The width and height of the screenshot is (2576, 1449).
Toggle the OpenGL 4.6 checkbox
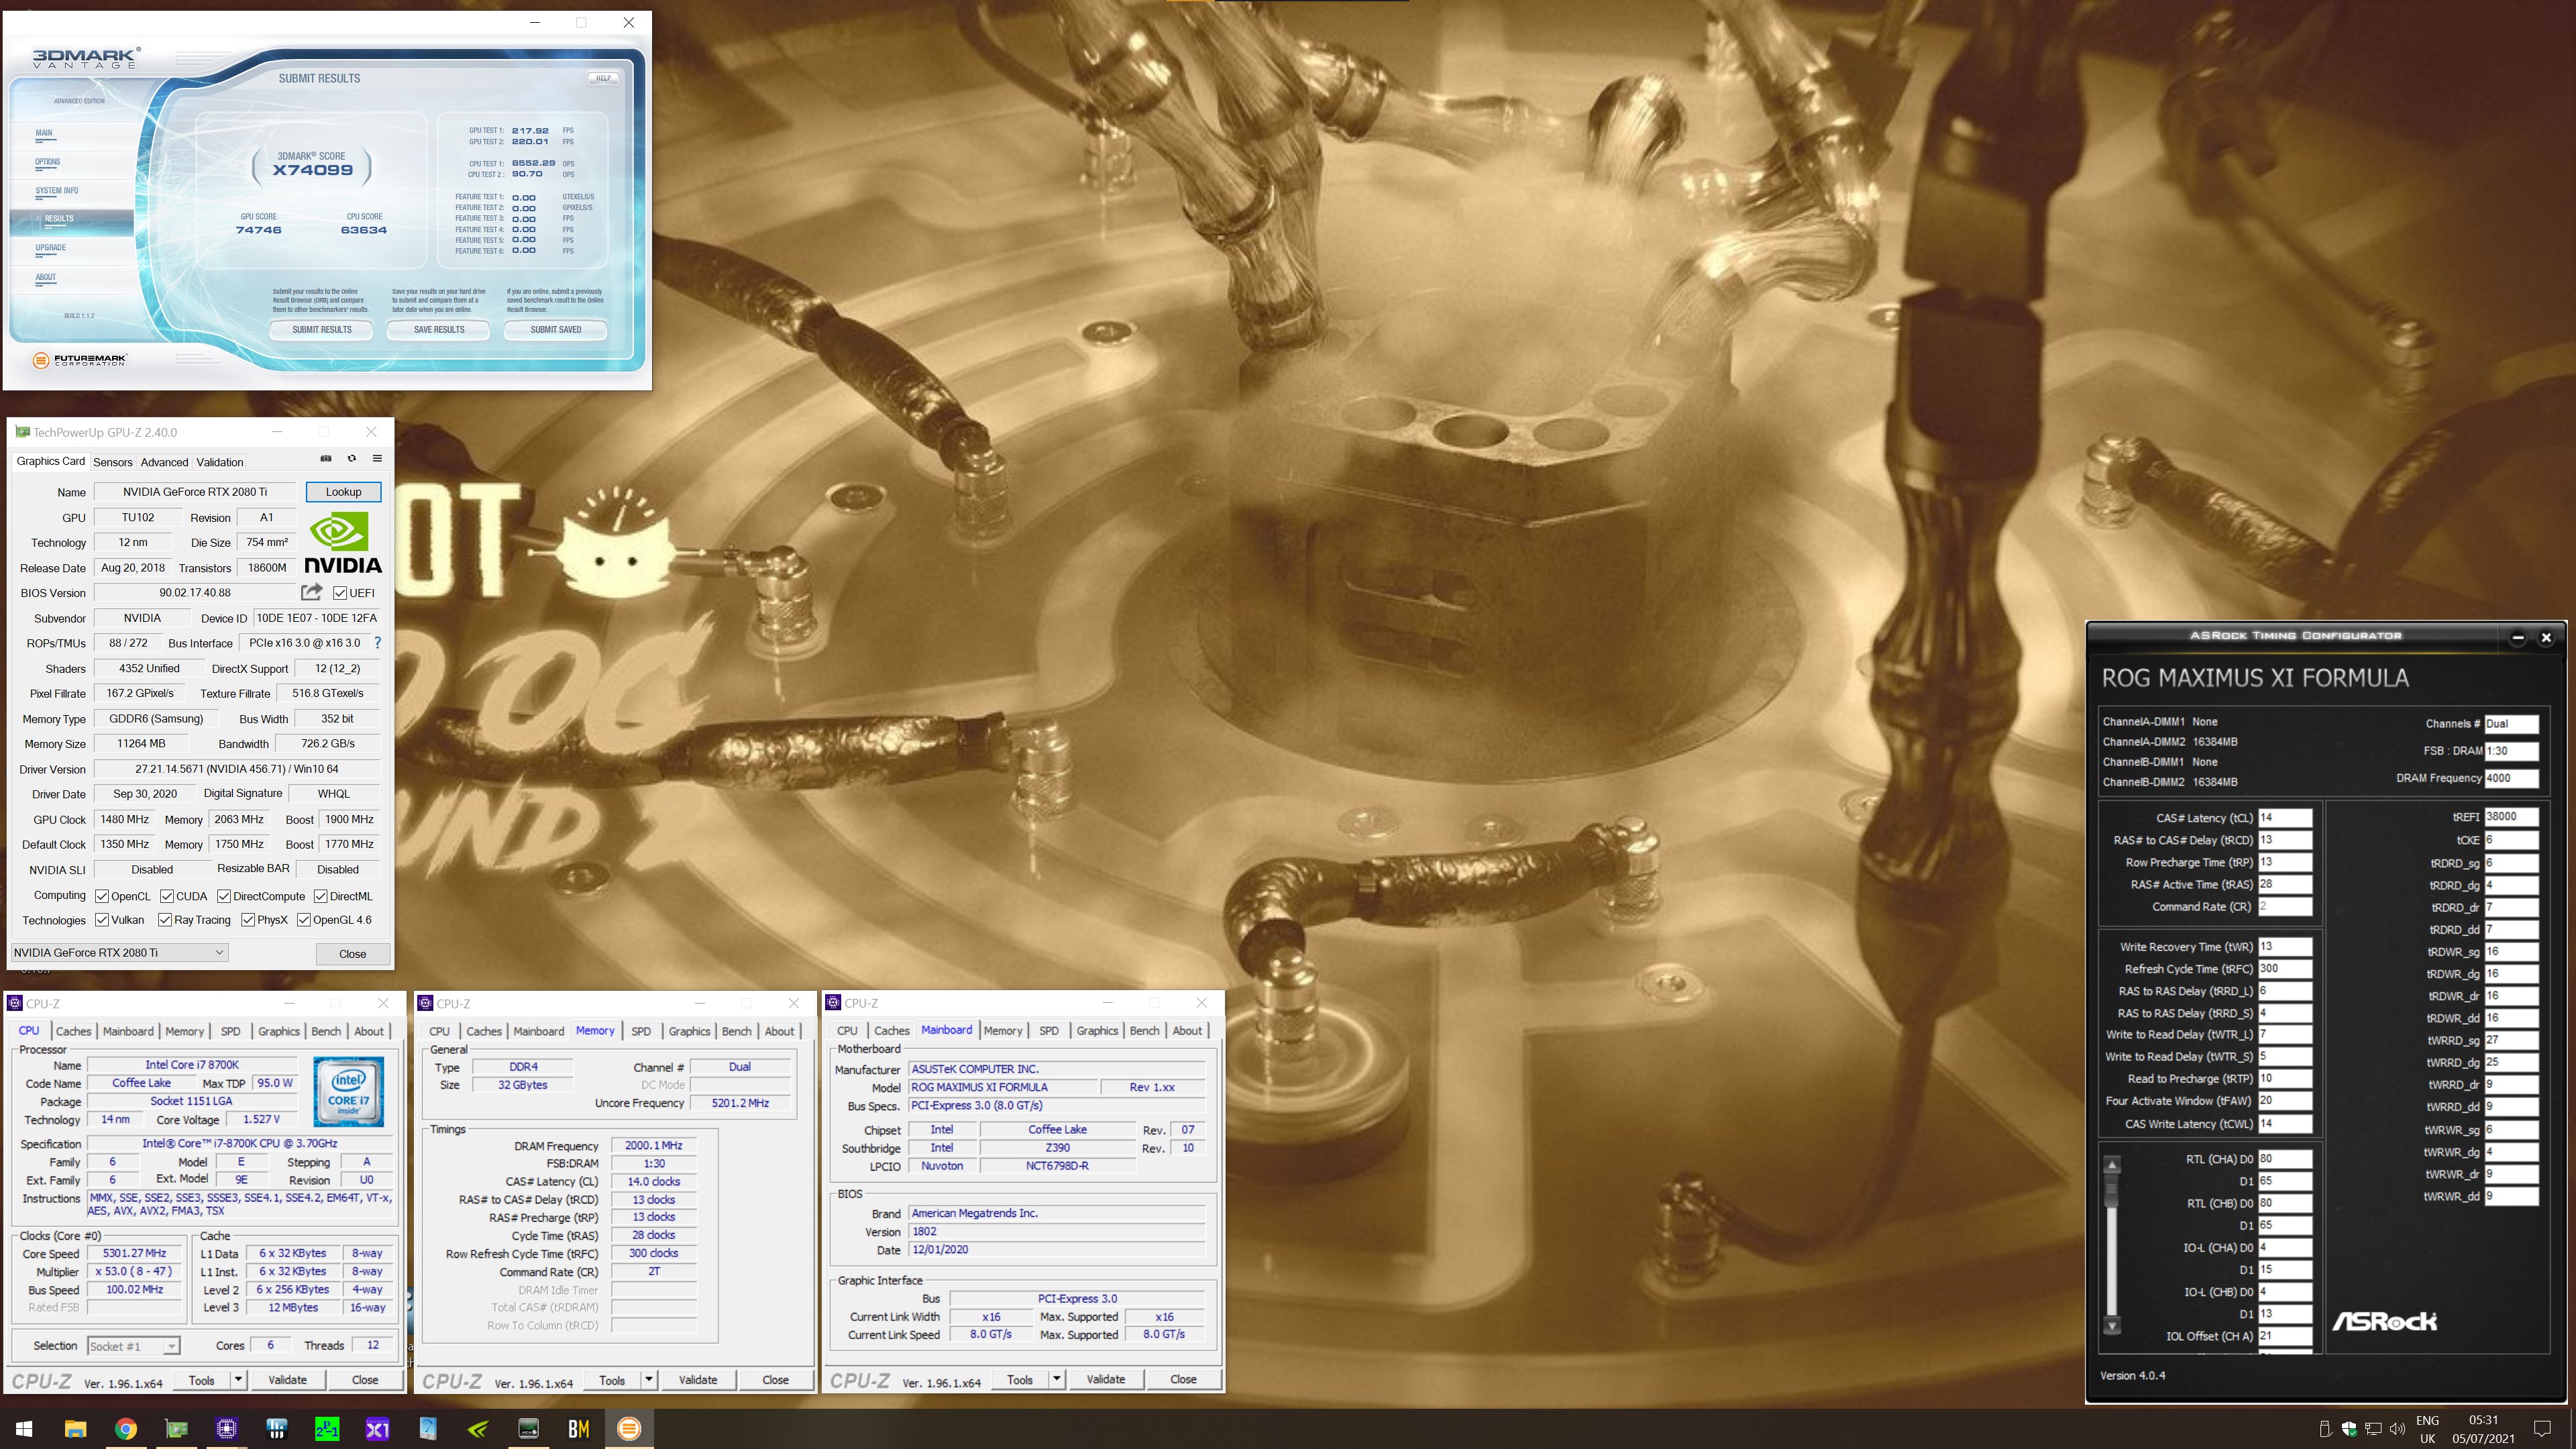click(x=304, y=920)
